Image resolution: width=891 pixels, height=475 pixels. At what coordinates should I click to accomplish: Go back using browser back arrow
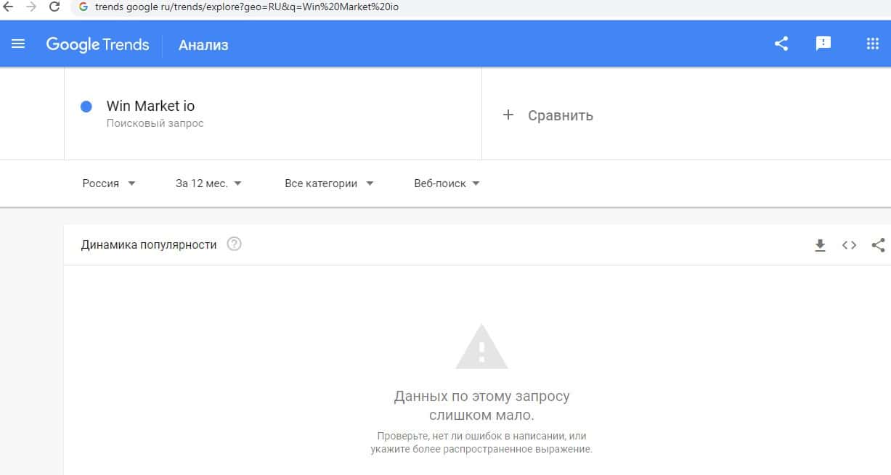(x=9, y=7)
